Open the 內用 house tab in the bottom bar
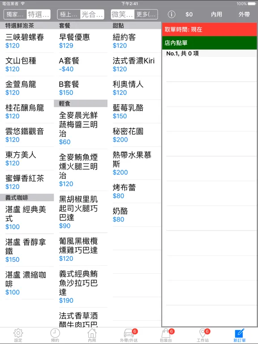 (x=92, y=335)
